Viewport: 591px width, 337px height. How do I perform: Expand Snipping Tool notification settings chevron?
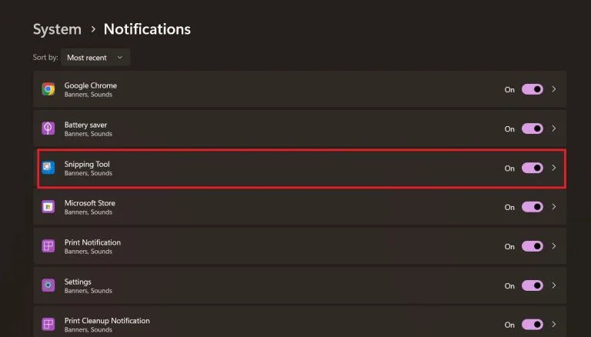coord(554,168)
